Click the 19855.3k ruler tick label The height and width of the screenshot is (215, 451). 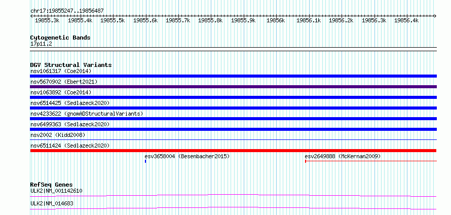(47, 21)
